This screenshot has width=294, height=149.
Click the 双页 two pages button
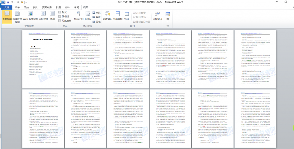pos(96,17)
